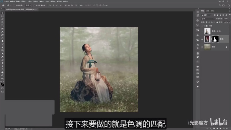Toggle layer filtering on/off switch

pos(230,15)
